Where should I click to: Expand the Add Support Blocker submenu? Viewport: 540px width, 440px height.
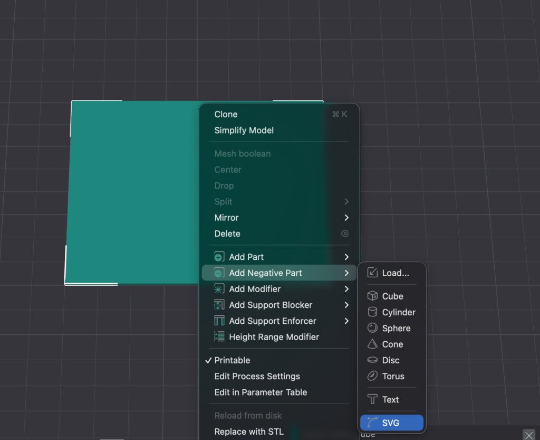[x=346, y=305]
